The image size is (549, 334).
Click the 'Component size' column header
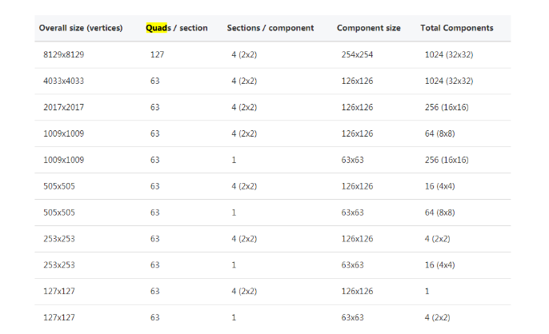pyautogui.click(x=369, y=28)
